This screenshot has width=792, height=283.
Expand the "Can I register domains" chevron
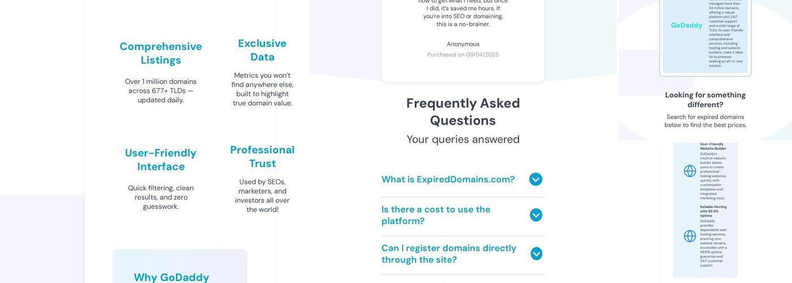click(x=536, y=254)
